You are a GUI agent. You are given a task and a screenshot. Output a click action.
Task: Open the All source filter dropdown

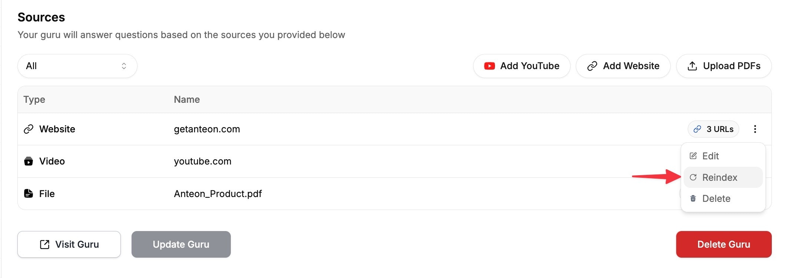coord(77,66)
